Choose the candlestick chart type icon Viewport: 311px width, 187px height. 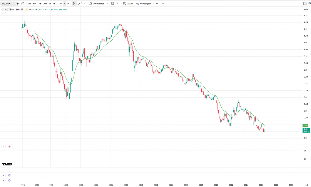point(74,4)
